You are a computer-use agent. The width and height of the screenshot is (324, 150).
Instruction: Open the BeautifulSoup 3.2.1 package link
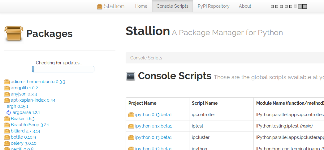[x=30, y=125]
